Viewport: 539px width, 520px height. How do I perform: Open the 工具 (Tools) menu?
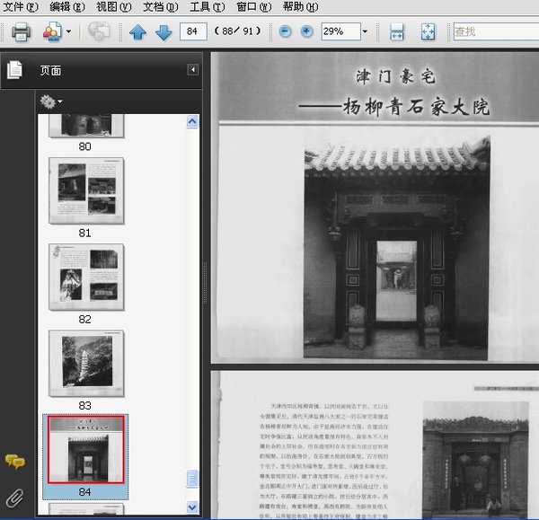[x=207, y=6]
